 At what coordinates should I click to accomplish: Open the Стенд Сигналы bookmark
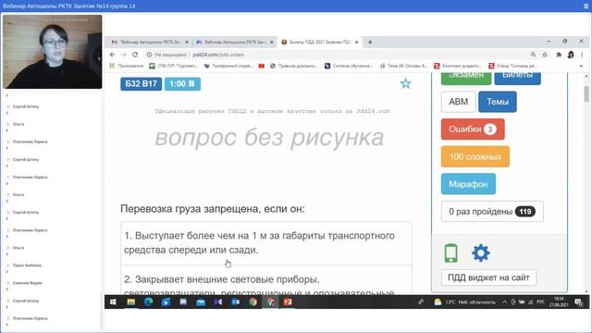[513, 66]
